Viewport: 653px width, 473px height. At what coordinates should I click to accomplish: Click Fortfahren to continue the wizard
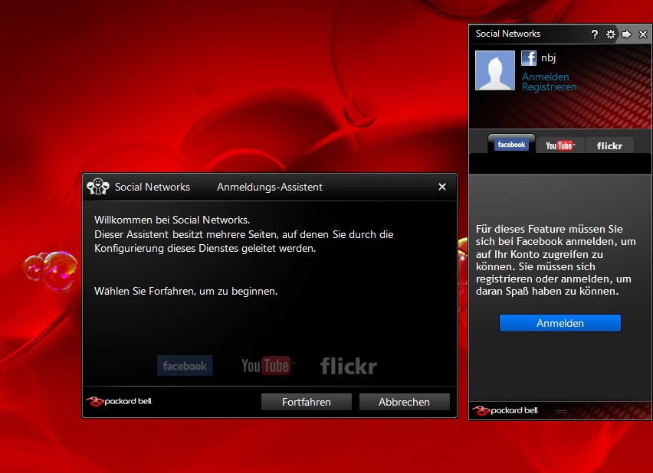click(x=307, y=402)
